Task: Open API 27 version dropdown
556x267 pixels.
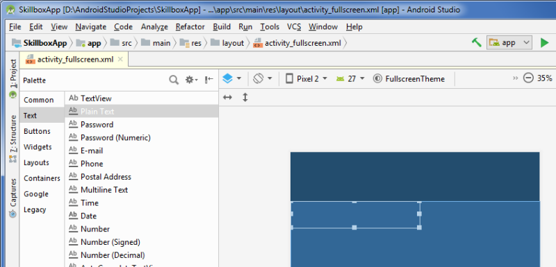Action: click(x=350, y=78)
